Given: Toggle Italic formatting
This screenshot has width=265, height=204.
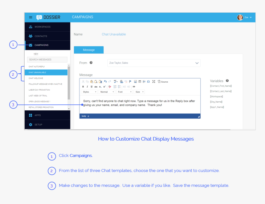Looking at the screenshot, I should click(87, 87).
